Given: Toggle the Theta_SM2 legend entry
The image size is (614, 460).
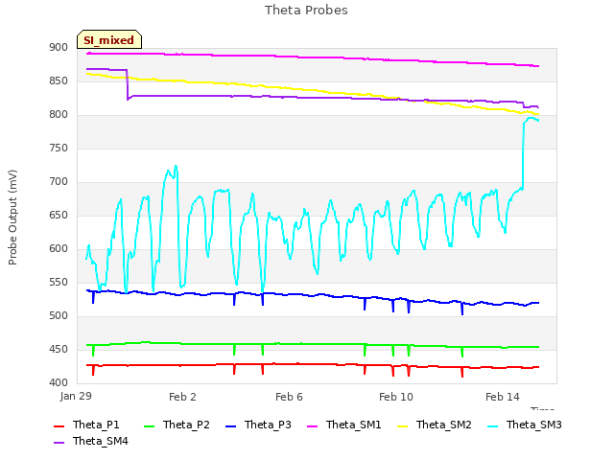Looking at the screenshot, I should [x=435, y=425].
